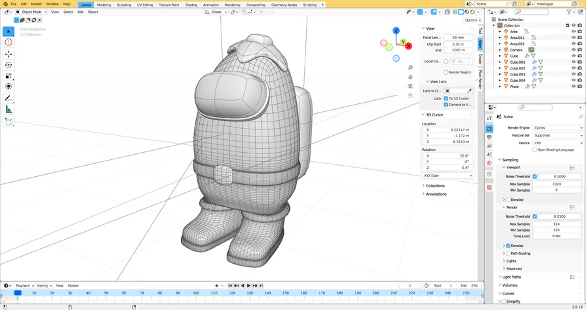Click the viewport pan hand icon
The width and height of the screenshot is (586, 310).
tap(410, 77)
